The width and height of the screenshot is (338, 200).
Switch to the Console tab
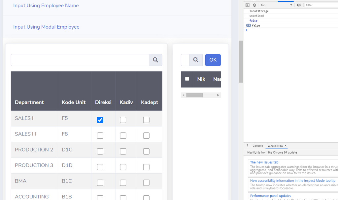pos(257,146)
